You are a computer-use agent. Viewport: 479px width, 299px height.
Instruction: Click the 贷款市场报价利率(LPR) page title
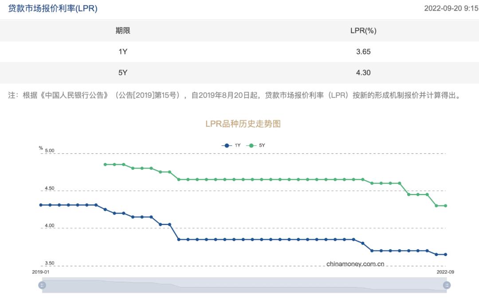pyautogui.click(x=53, y=8)
